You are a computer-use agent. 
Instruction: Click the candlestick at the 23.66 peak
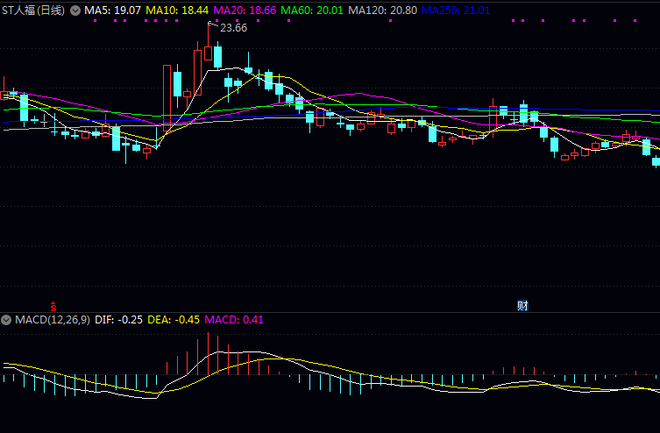[208, 53]
